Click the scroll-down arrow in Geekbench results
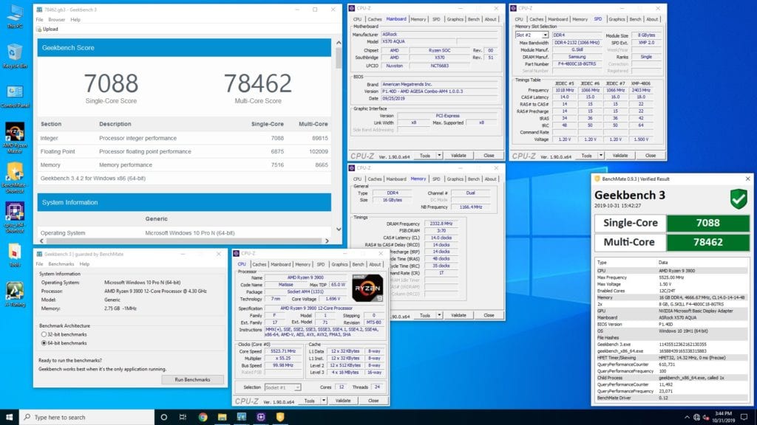757x425 pixels. pos(339,229)
